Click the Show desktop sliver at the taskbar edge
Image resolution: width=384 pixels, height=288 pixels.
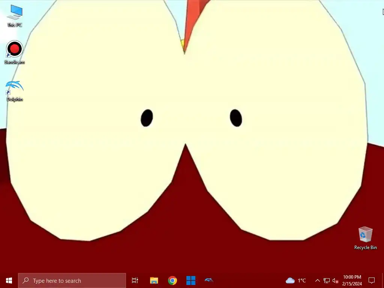(383, 280)
